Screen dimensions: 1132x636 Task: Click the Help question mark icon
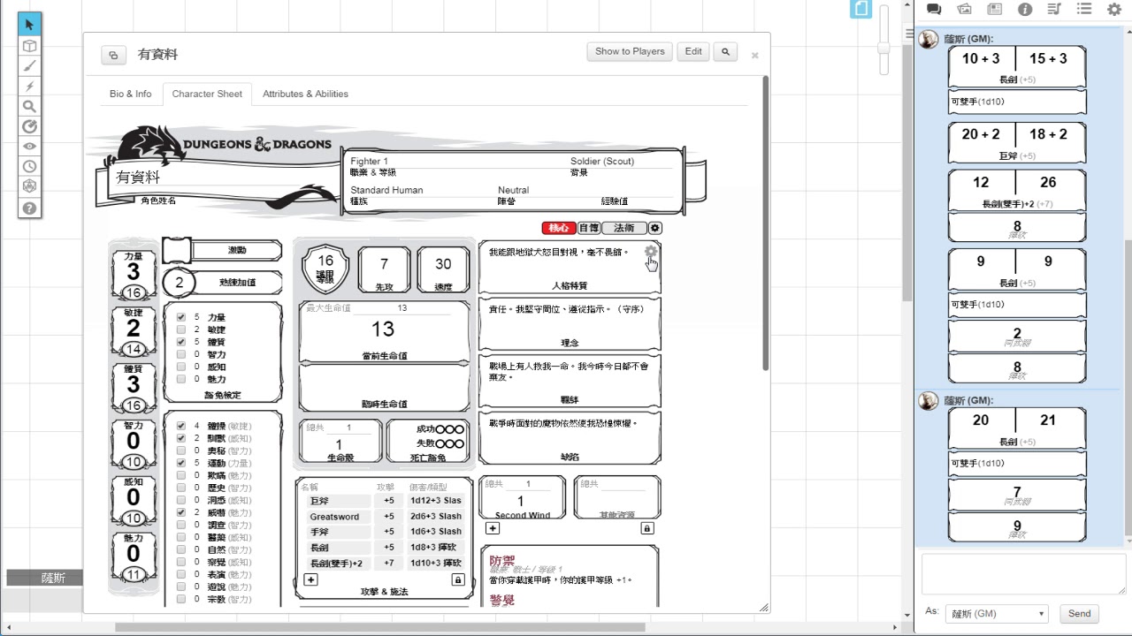tap(29, 208)
